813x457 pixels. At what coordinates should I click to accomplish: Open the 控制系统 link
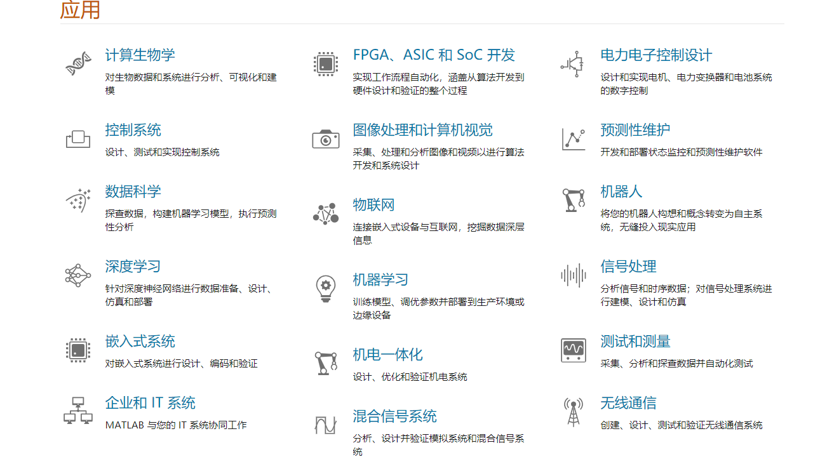coord(133,130)
